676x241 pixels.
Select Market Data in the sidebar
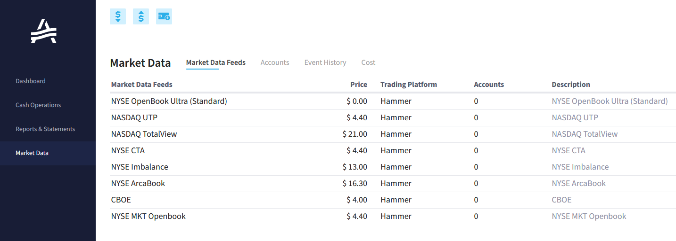click(x=32, y=153)
